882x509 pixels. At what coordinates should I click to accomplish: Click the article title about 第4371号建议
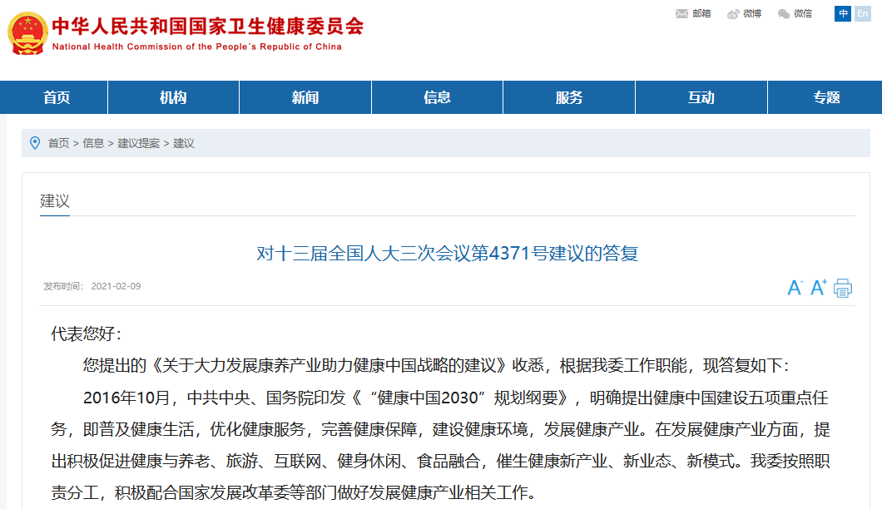pyautogui.click(x=447, y=253)
